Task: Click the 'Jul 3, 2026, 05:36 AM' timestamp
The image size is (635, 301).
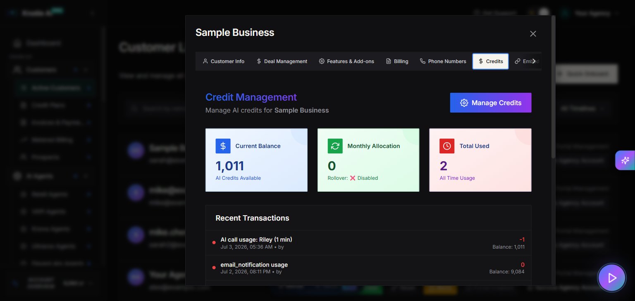Action: pyautogui.click(x=246, y=247)
